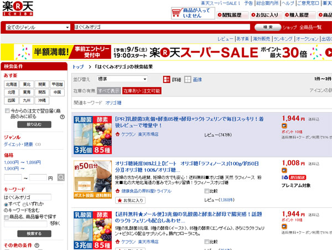This screenshot has width=332, height=250.
Task: Click shop home icon beside 健康食品の原料屋トライアル
Action: click(x=117, y=191)
